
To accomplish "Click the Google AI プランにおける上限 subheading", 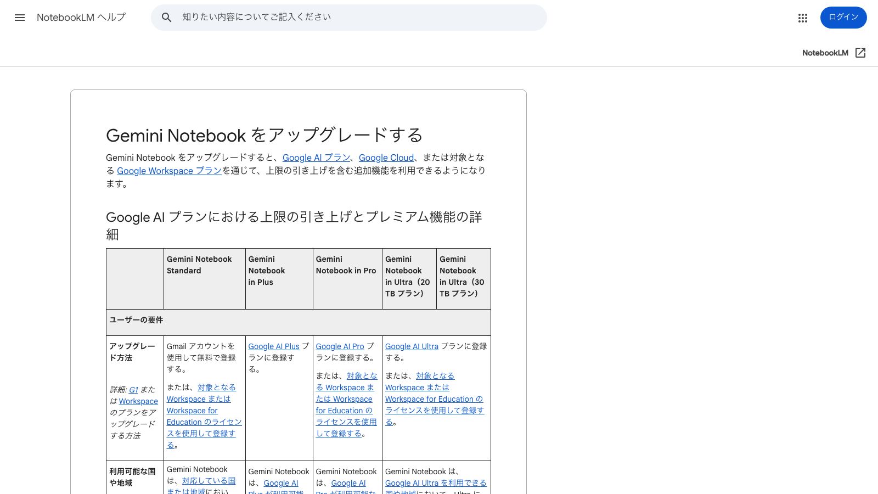I will [x=294, y=226].
